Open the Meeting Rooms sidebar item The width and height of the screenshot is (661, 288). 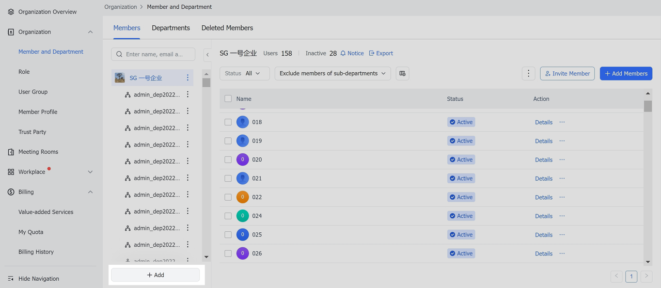coord(38,152)
